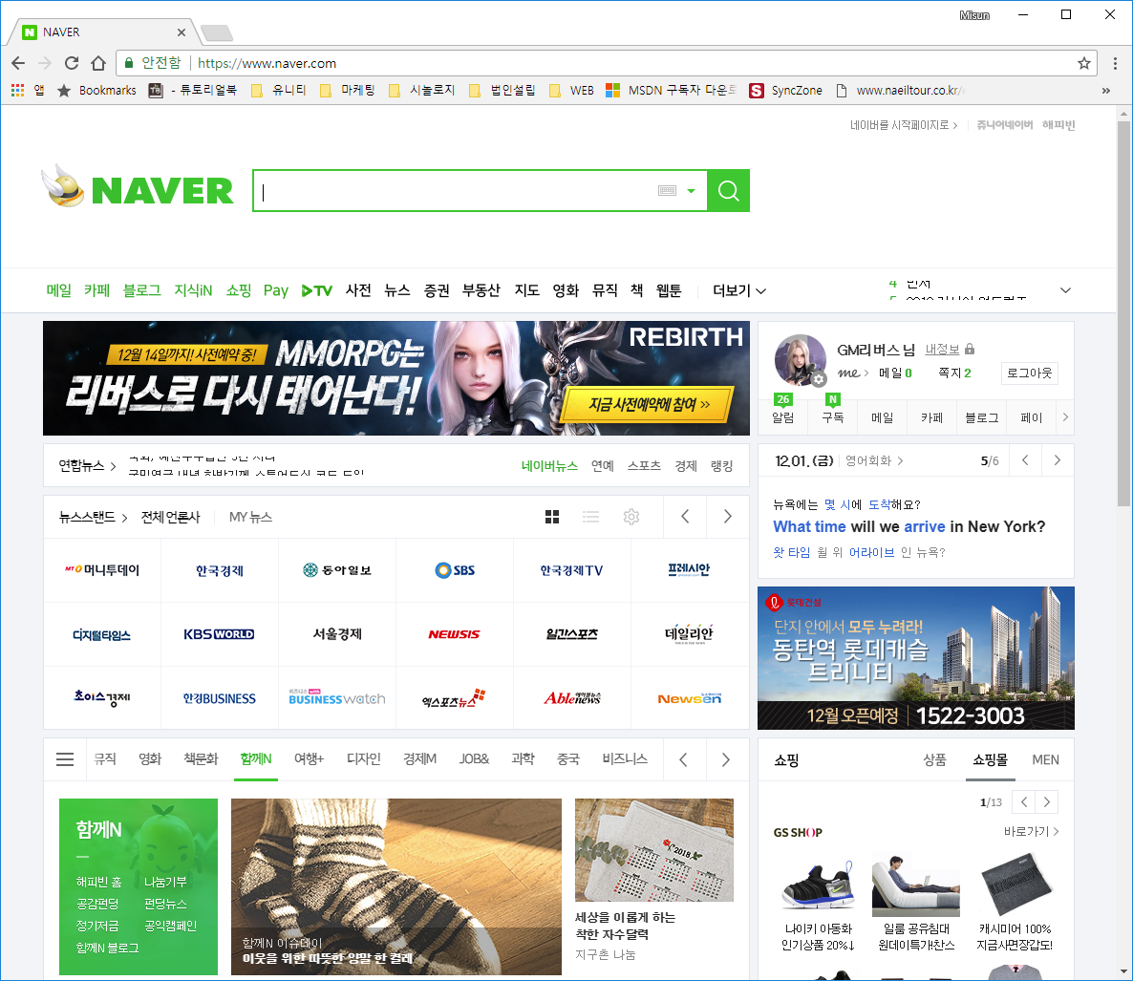The width and height of the screenshot is (1133, 981).
Task: Click the MMORPG Rebirth banner ad
Action: 395,378
